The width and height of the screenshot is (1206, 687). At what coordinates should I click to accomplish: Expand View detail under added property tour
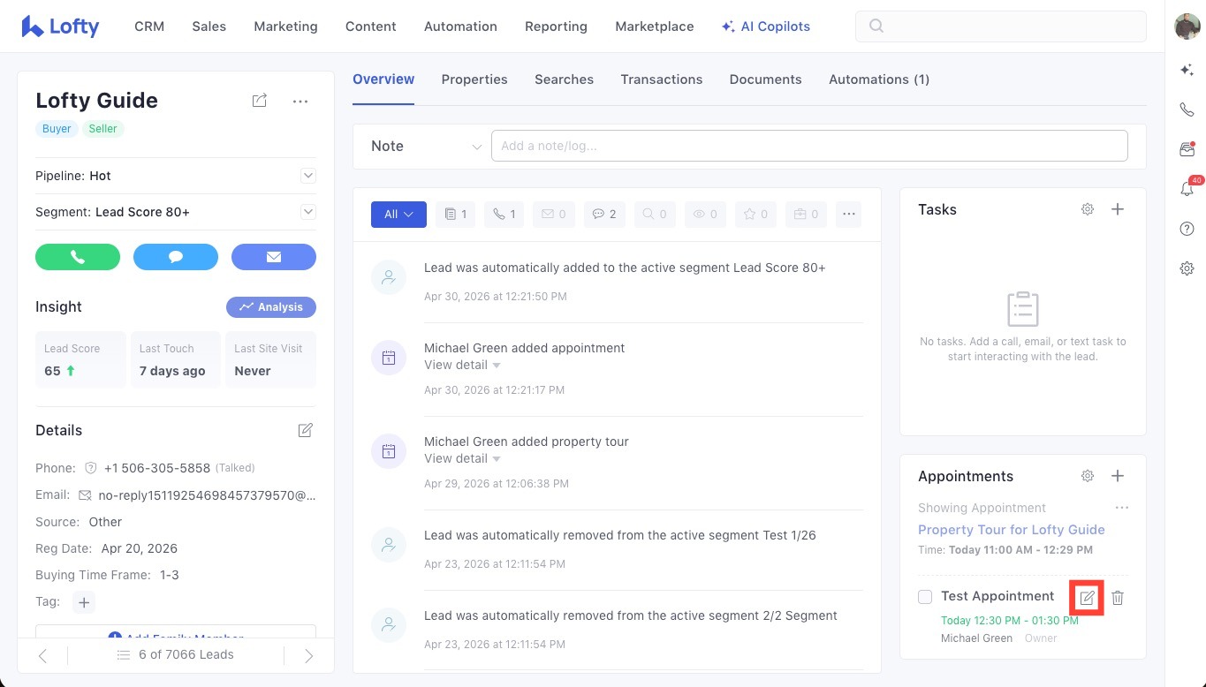(x=462, y=458)
